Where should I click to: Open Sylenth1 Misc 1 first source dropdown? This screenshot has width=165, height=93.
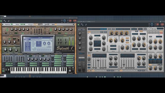click(x=58, y=56)
